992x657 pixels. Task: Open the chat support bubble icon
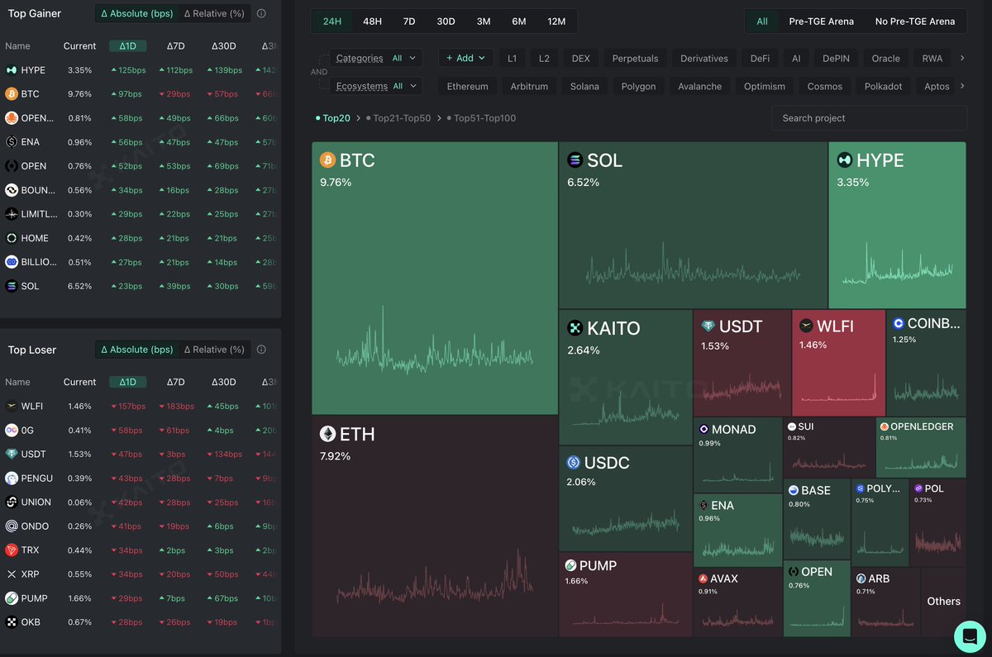coord(969,636)
